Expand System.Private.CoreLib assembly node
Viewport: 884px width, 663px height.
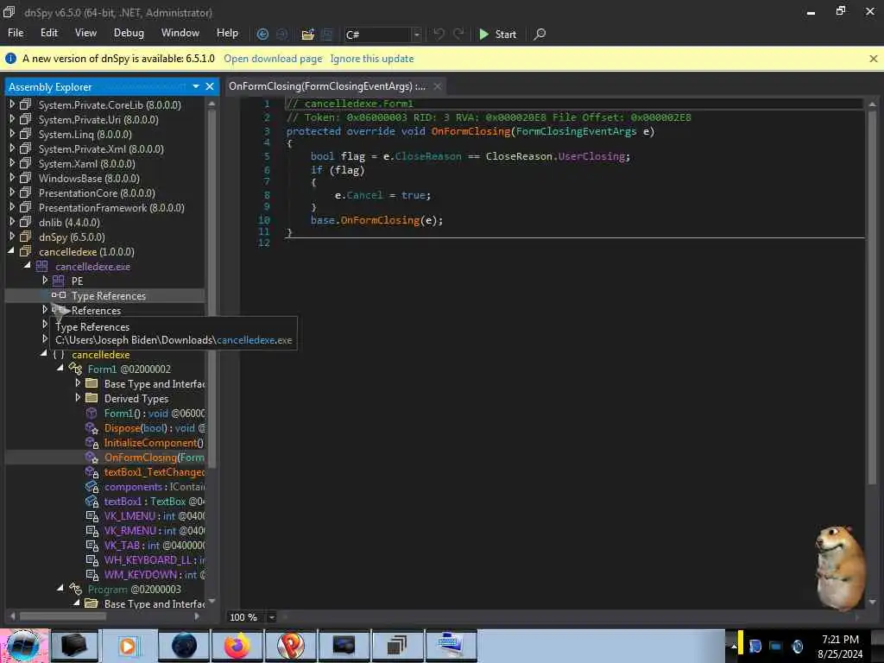pyautogui.click(x=12, y=104)
